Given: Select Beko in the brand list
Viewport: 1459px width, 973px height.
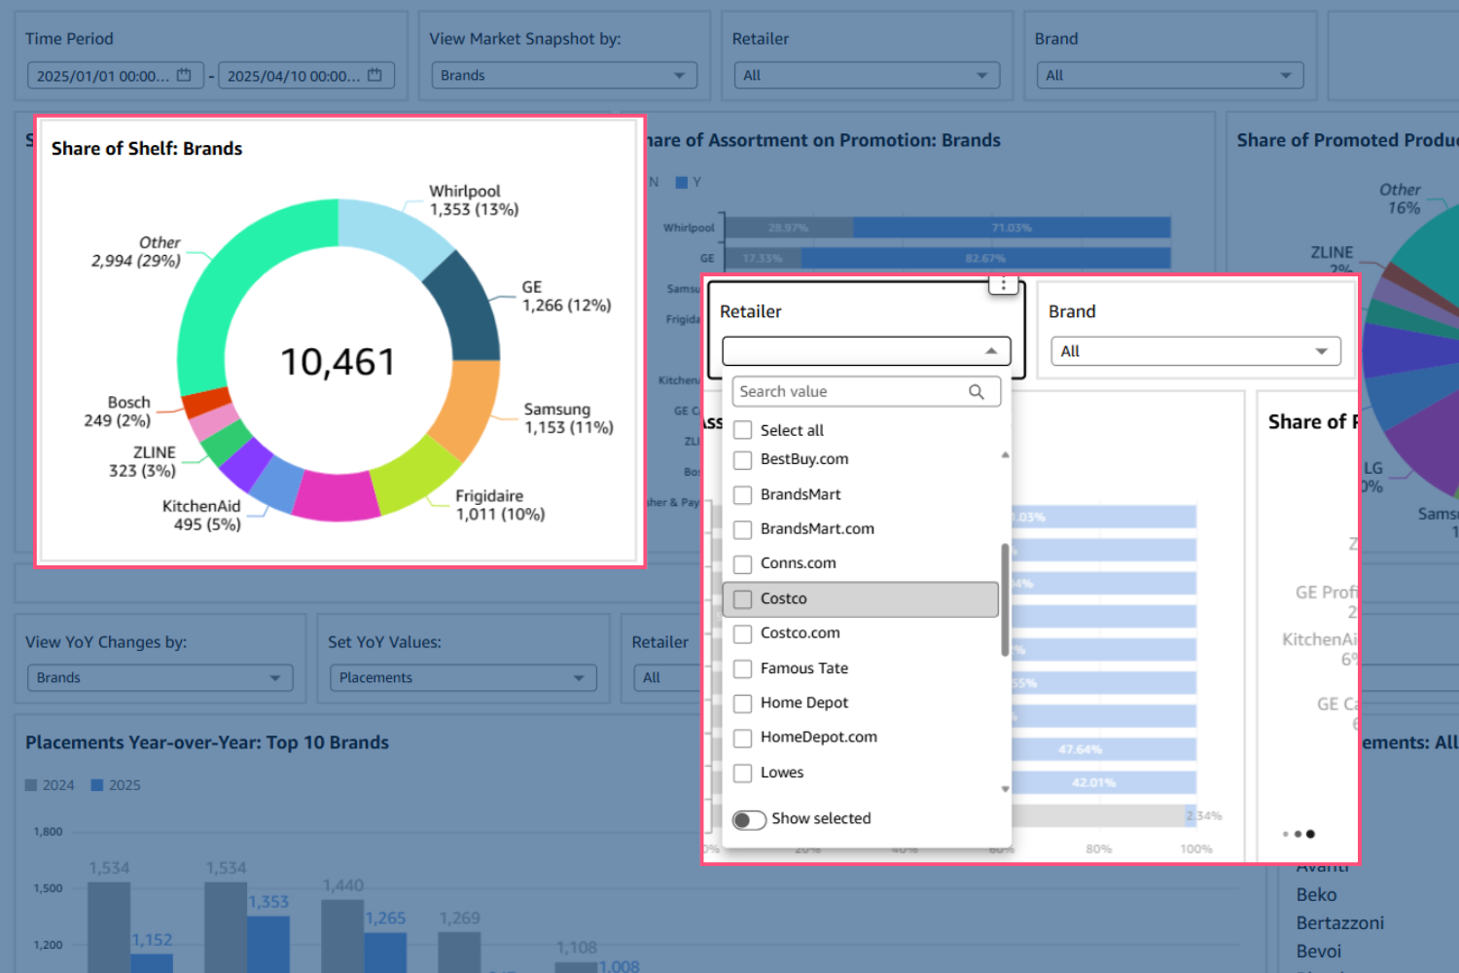Looking at the screenshot, I should pos(1316,895).
